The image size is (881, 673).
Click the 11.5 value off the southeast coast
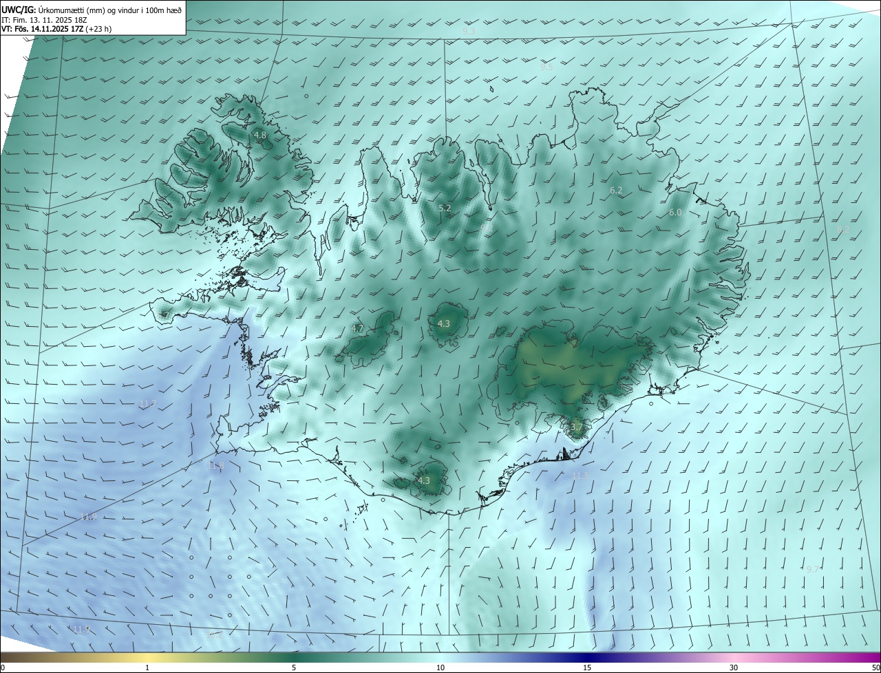click(581, 476)
